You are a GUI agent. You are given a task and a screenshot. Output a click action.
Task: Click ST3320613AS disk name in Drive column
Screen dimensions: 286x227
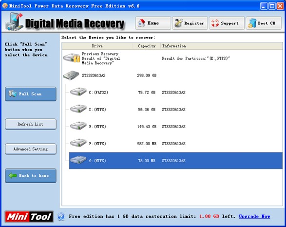click(94, 76)
